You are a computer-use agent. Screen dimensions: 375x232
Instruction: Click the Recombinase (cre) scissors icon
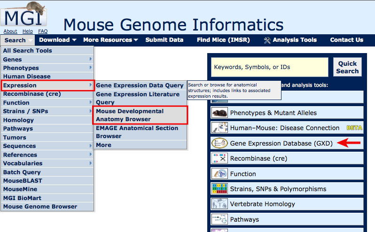tap(219, 158)
